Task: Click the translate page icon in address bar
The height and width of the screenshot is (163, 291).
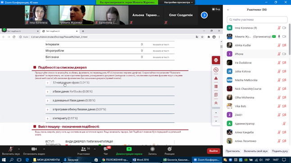Action: point(197,37)
